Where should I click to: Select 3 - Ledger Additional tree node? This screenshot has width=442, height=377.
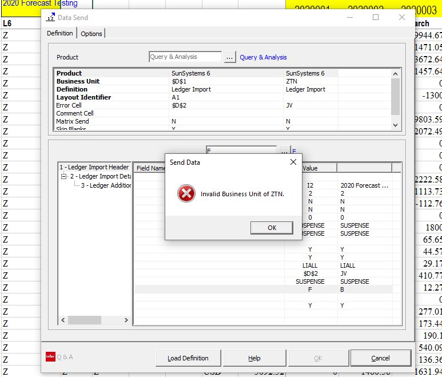pyautogui.click(x=106, y=185)
